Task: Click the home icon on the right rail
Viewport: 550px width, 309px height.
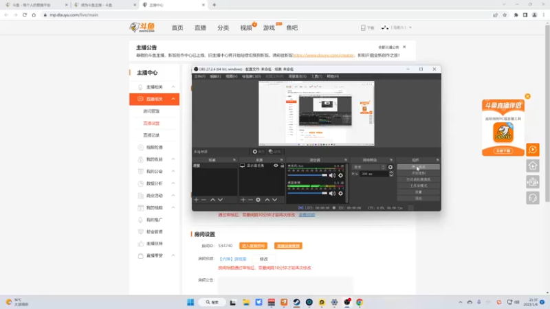Action: coord(532,165)
